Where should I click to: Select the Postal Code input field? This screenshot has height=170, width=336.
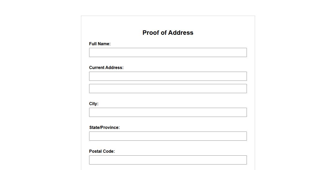point(168,160)
